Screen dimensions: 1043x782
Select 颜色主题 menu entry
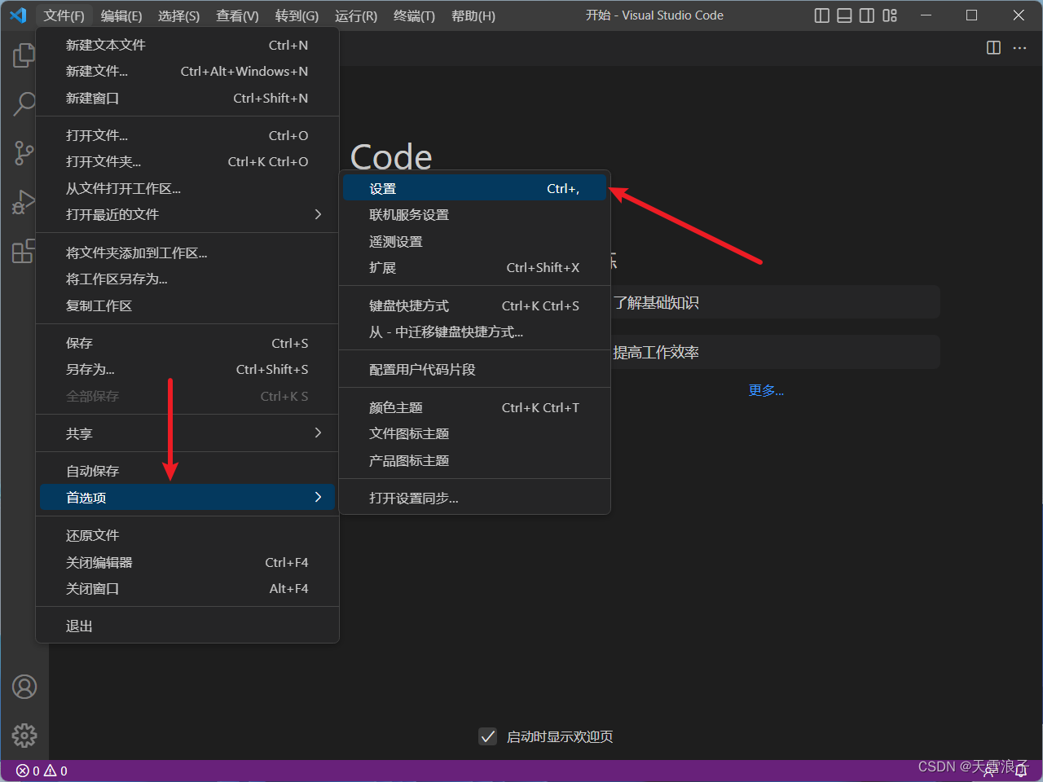point(474,407)
